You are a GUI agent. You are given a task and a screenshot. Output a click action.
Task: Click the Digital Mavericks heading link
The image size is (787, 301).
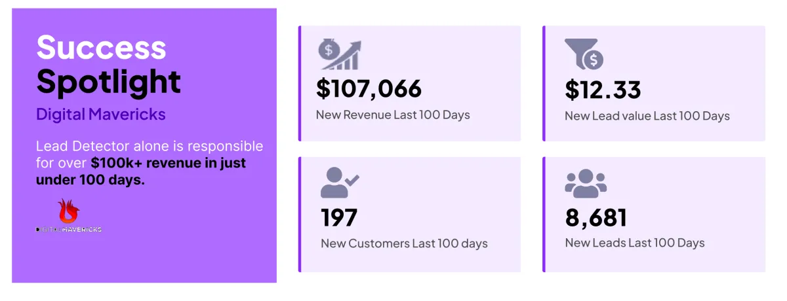pos(101,115)
